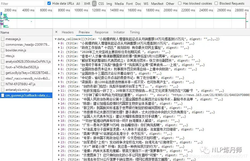
Task: Select the WS filter type
Action: 146,3
